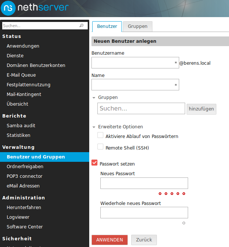Toggle the Remote Shell (SSH) checkbox

100,147
